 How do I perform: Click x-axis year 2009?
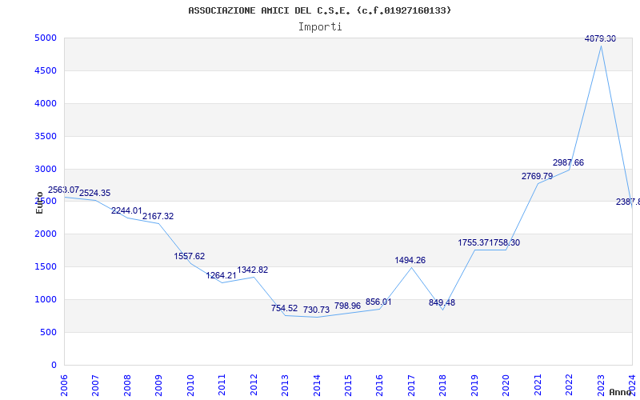point(158,386)
